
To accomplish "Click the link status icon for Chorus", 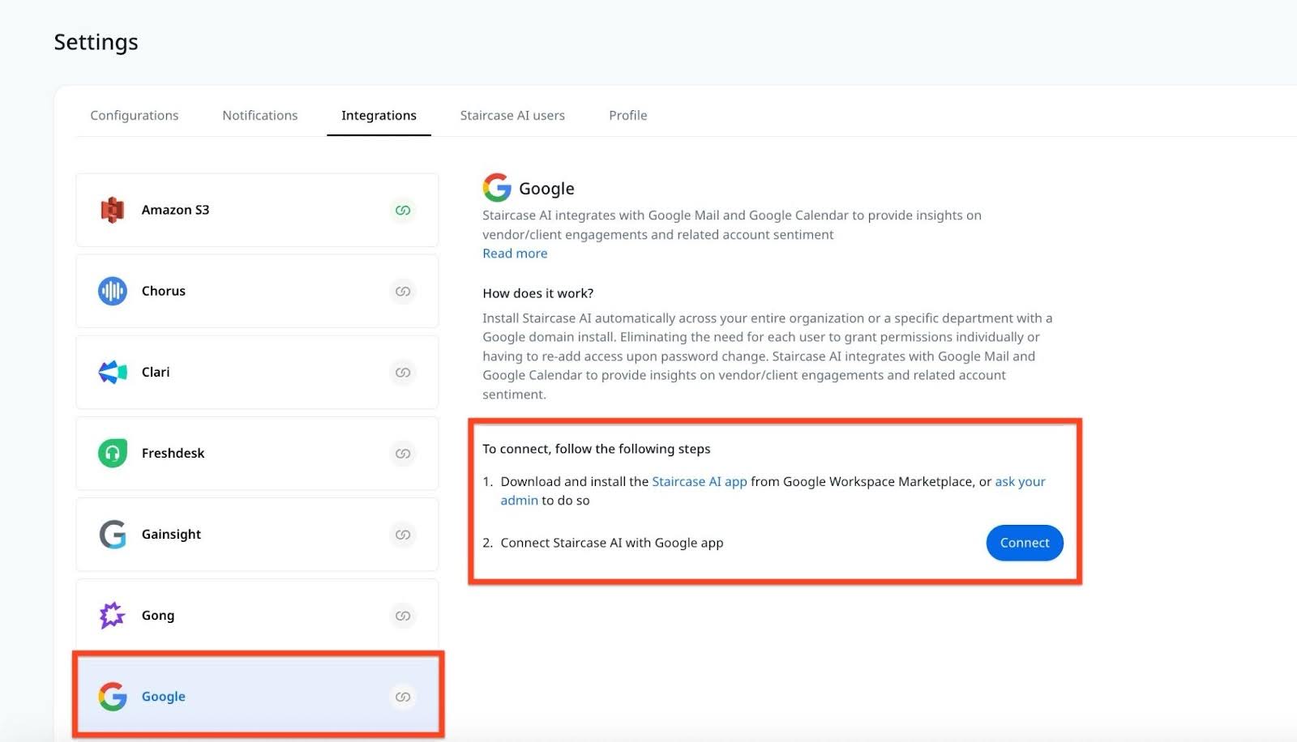I will (403, 291).
